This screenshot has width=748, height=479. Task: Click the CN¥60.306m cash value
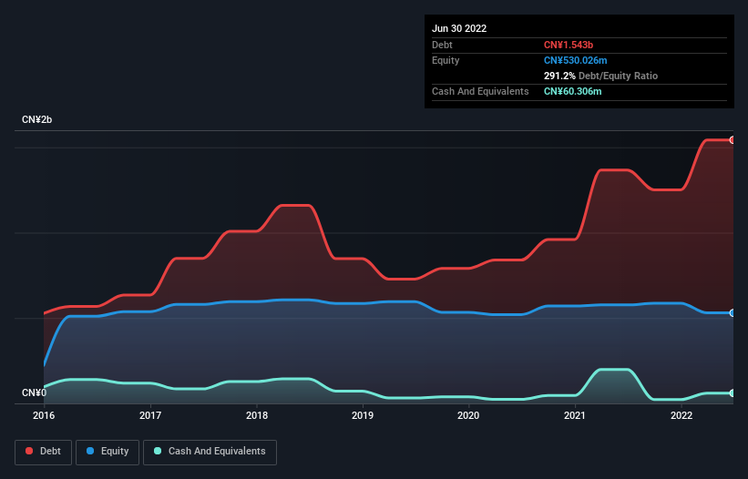pos(572,91)
